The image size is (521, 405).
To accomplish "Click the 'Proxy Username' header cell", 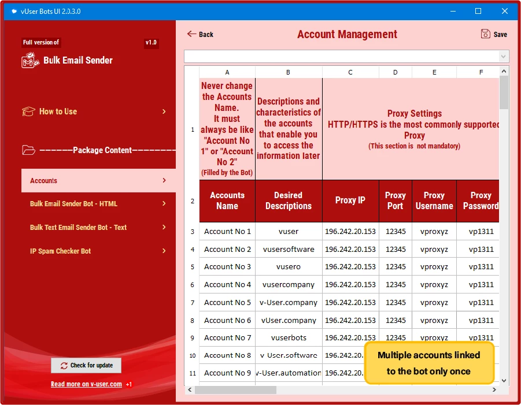I will [434, 201].
